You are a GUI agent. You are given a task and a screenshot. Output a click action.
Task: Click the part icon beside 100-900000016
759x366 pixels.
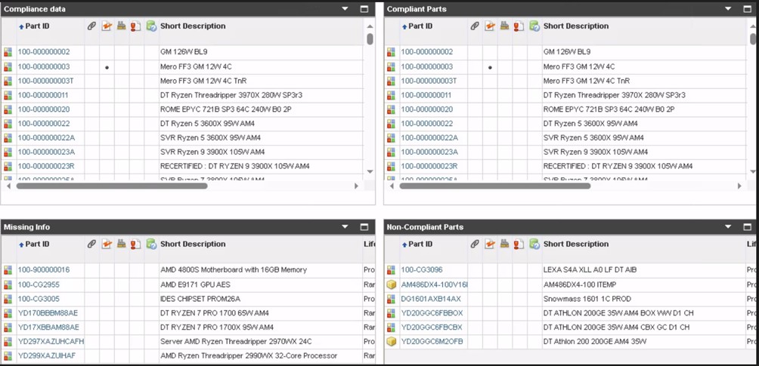pos(8,270)
